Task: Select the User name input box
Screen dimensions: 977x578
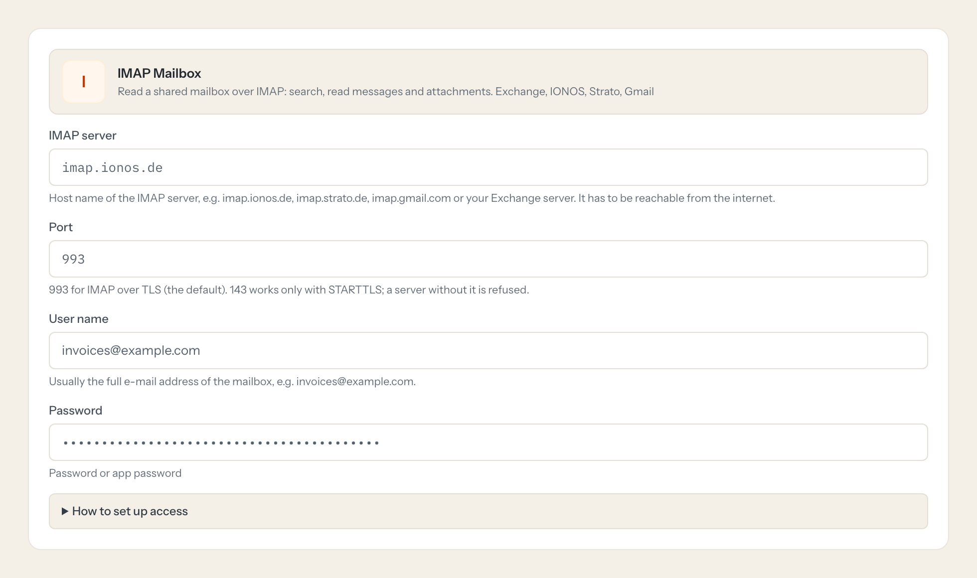Action: pos(488,351)
